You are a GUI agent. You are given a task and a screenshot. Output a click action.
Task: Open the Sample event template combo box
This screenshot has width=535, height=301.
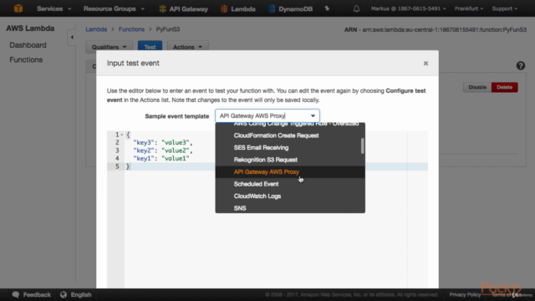267,115
